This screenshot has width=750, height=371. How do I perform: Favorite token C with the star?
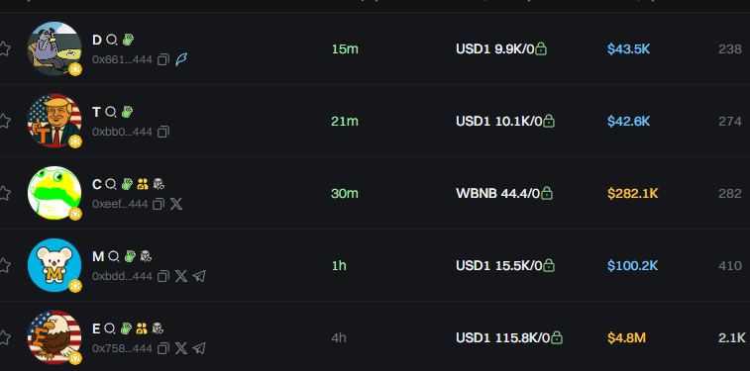click(4, 193)
